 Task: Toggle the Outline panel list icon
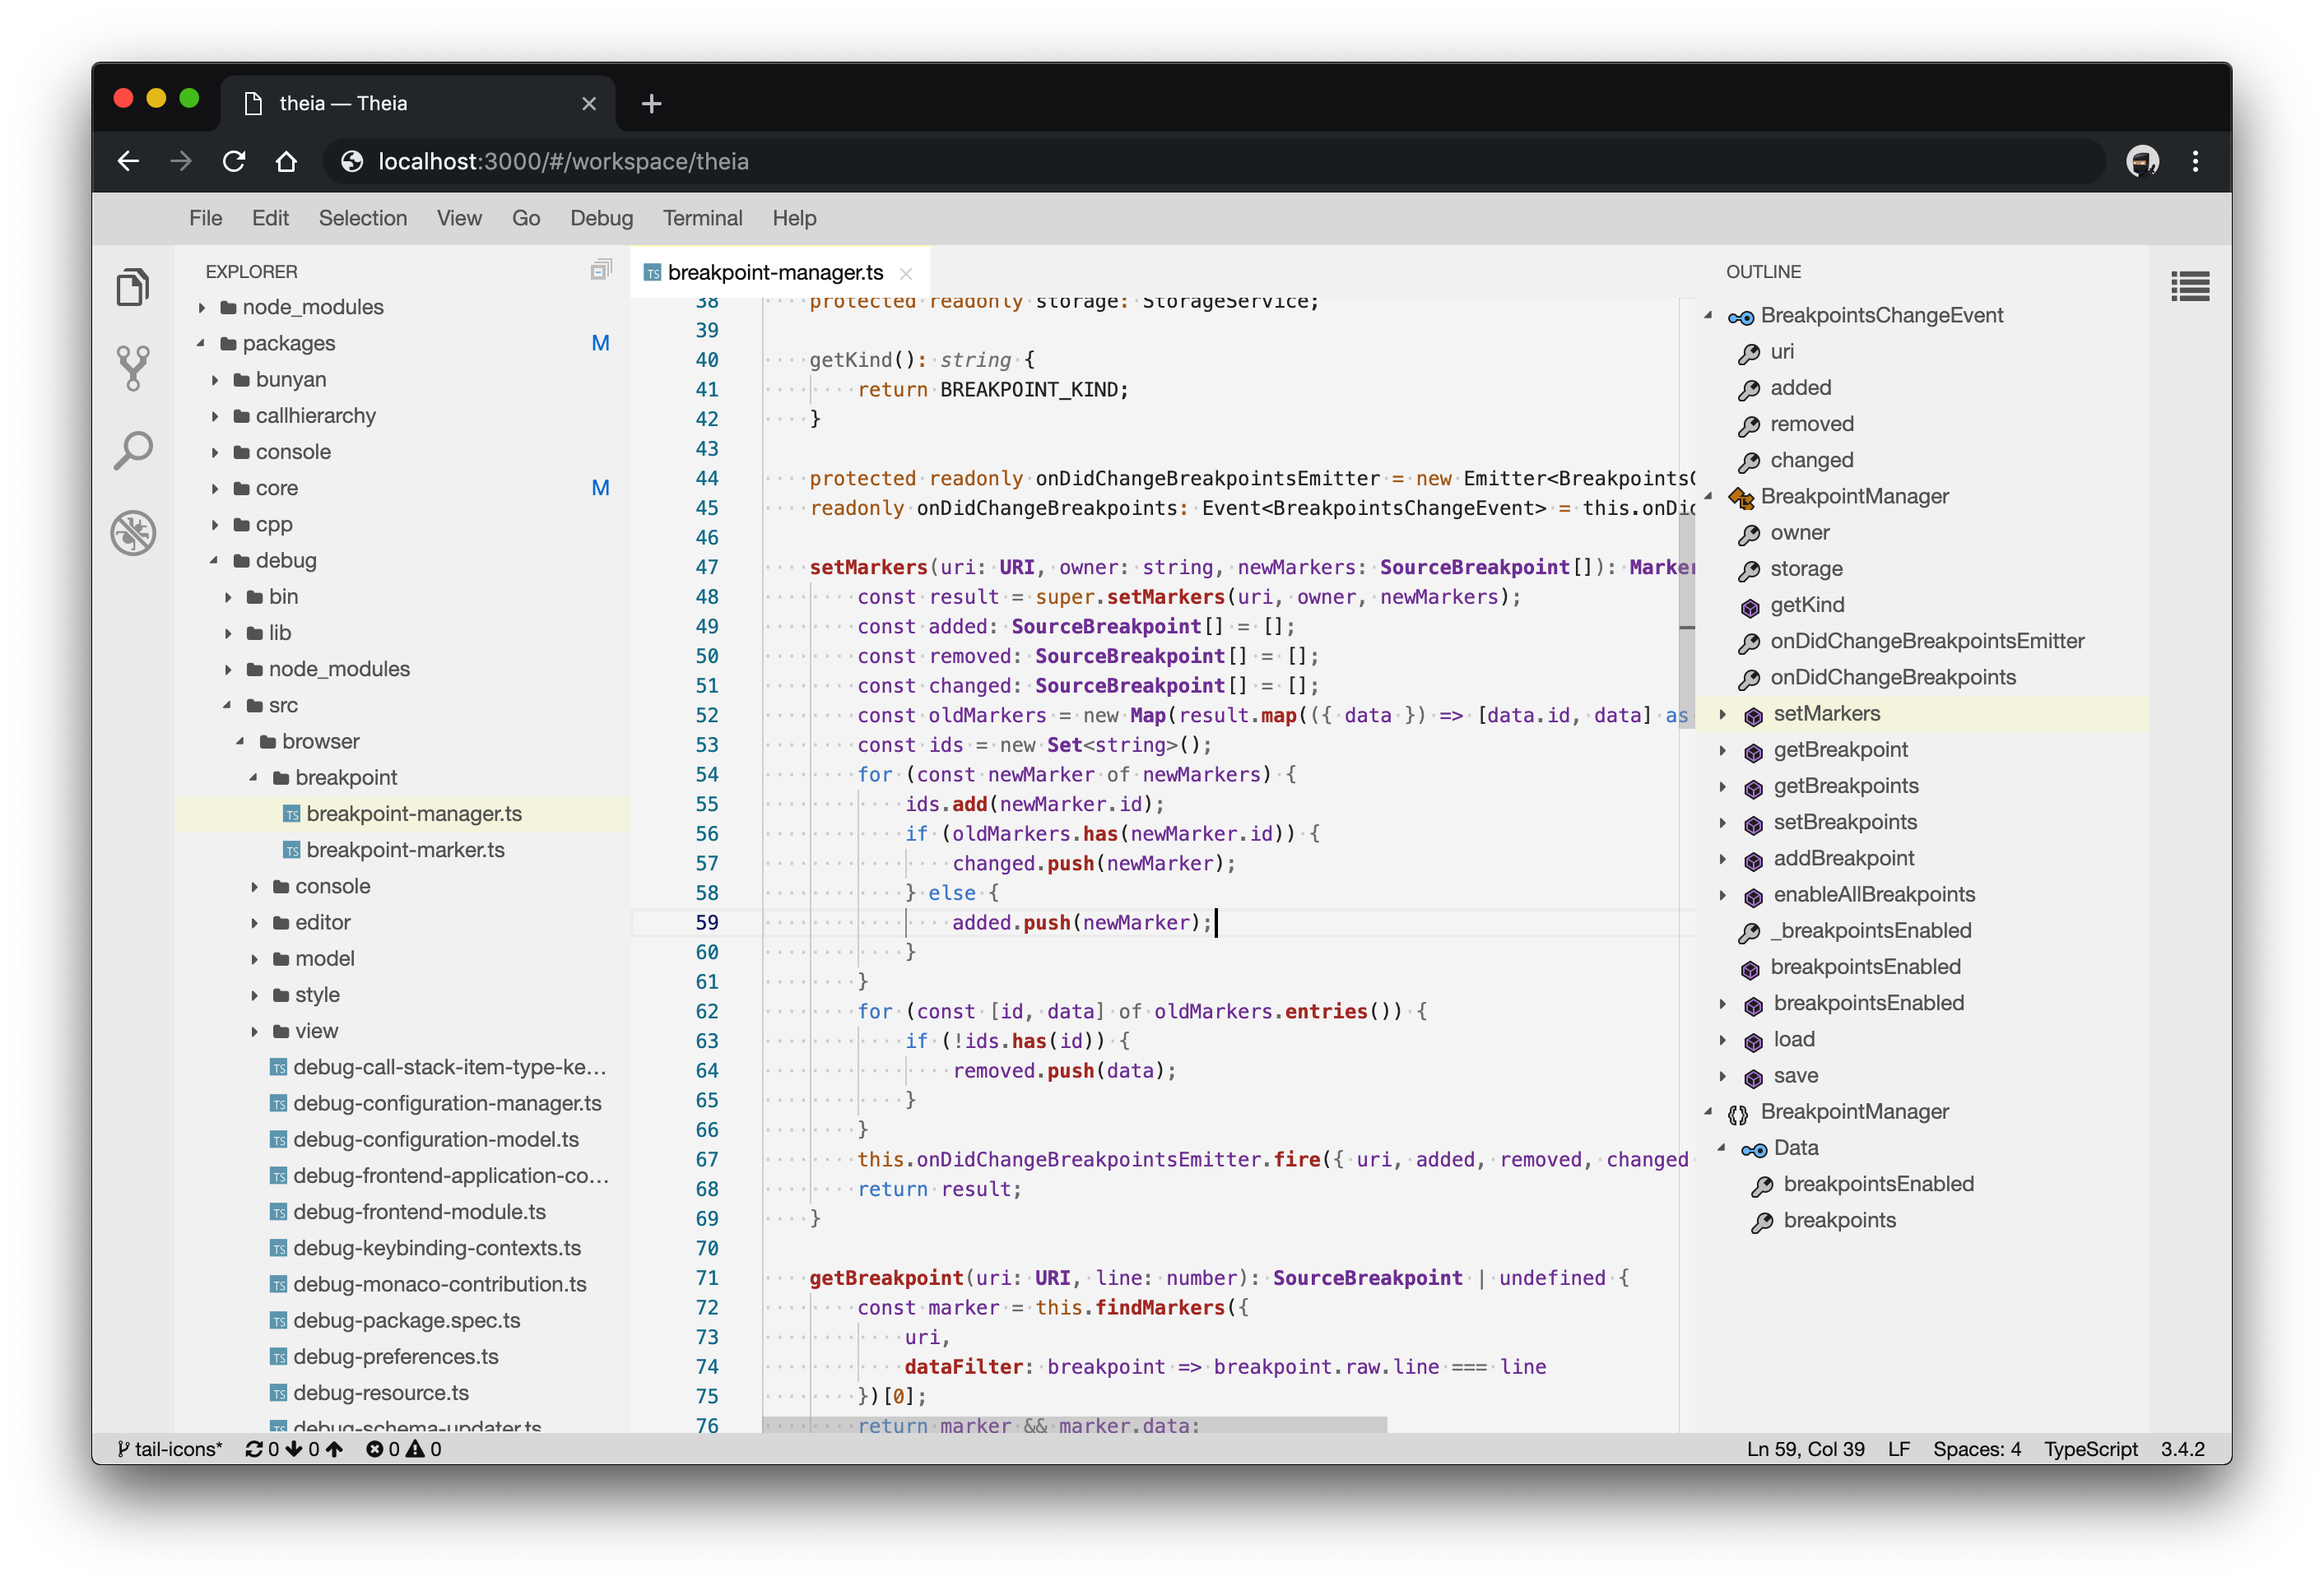pyautogui.click(x=2189, y=287)
